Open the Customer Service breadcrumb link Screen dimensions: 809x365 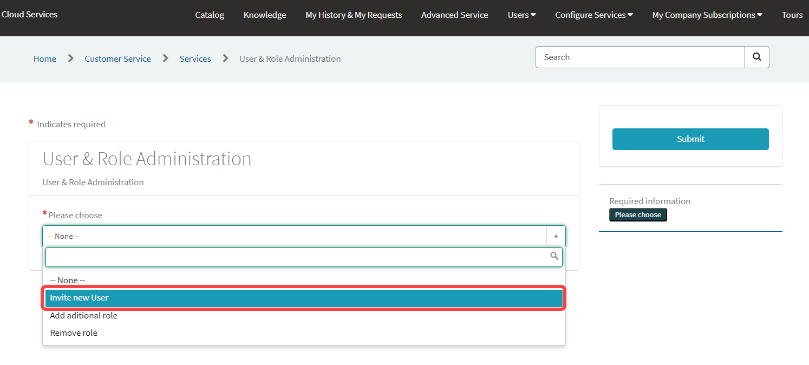tap(118, 59)
